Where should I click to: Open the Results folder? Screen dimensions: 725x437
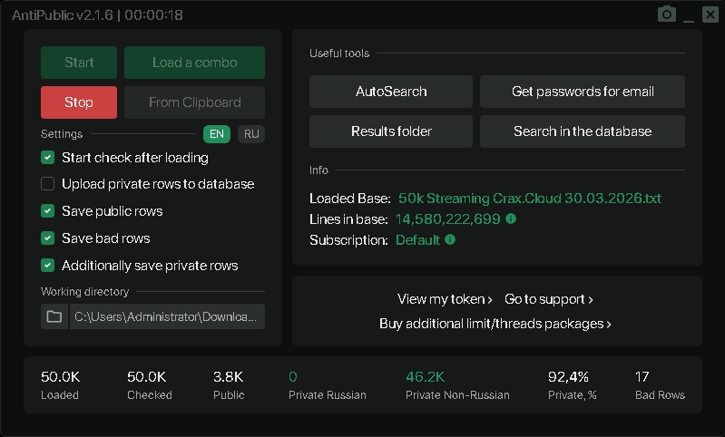pos(391,131)
